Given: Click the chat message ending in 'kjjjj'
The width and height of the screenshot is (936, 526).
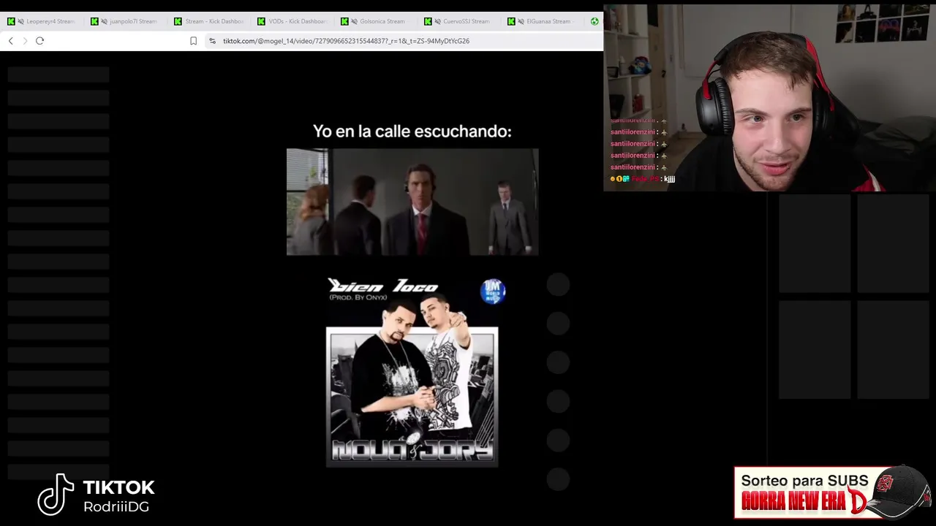Looking at the screenshot, I should 642,179.
